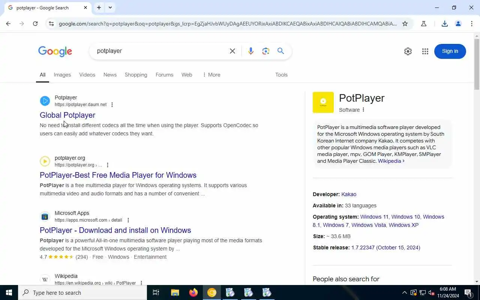Screen dimensions: 480x300
Task: Click the taskbar search box
Action: click(82, 292)
